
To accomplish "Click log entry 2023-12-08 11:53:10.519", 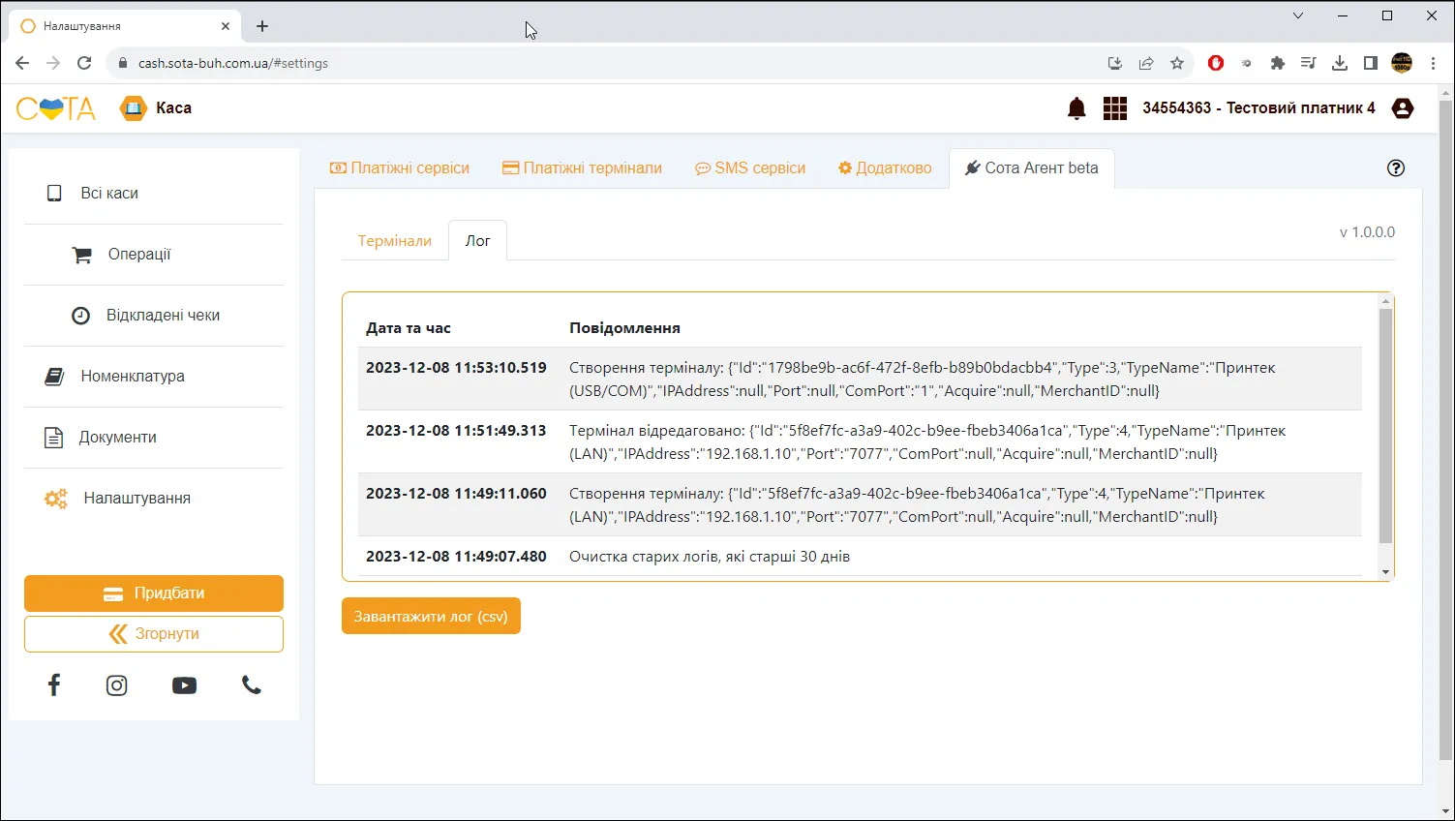I will tap(860, 379).
